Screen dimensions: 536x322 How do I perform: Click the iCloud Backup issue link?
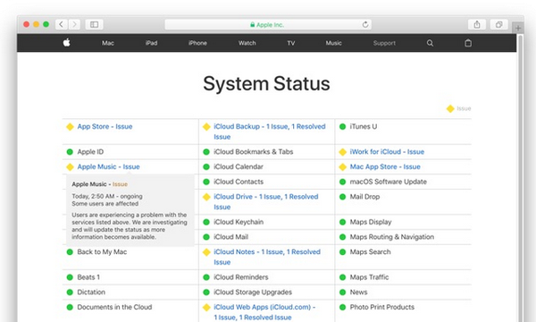[270, 131]
